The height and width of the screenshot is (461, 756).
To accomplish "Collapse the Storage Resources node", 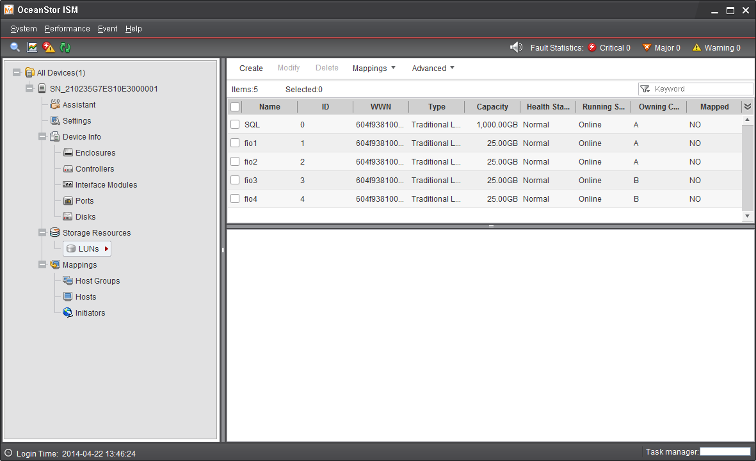I will coord(42,232).
